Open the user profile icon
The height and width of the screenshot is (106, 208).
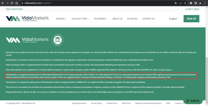coord(200,3)
